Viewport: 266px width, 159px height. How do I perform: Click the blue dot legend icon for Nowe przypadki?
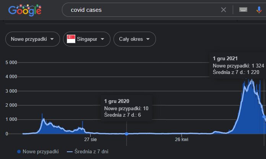(19, 152)
